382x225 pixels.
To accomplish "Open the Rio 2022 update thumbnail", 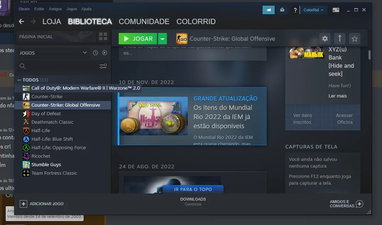I will click(x=154, y=116).
